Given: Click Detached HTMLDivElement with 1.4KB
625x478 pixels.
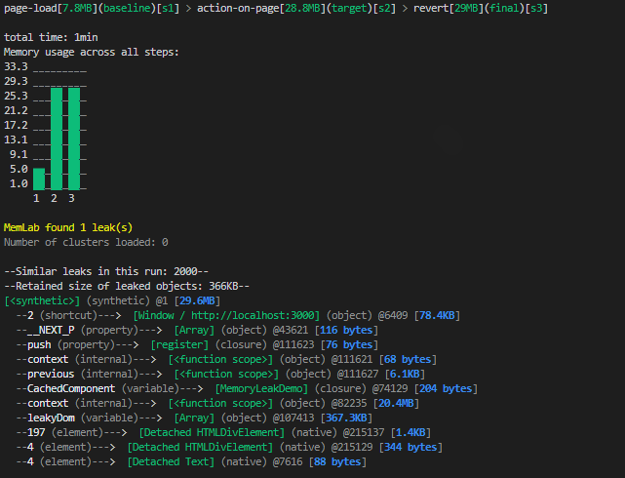Looking at the screenshot, I should tap(212, 432).
